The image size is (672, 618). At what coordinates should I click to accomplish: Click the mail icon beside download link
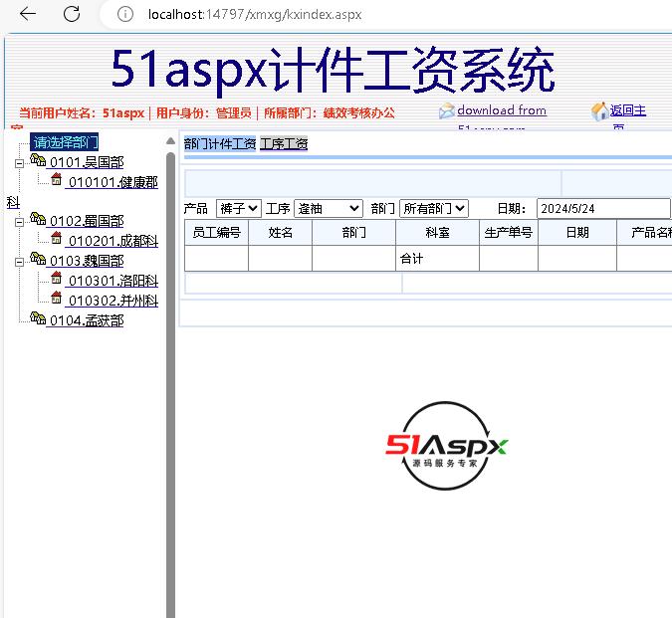coord(447,111)
